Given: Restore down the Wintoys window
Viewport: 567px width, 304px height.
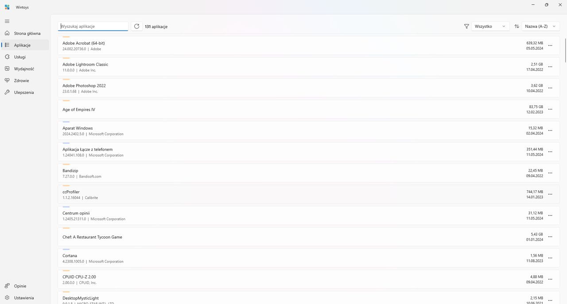Looking at the screenshot, I should (546, 5).
